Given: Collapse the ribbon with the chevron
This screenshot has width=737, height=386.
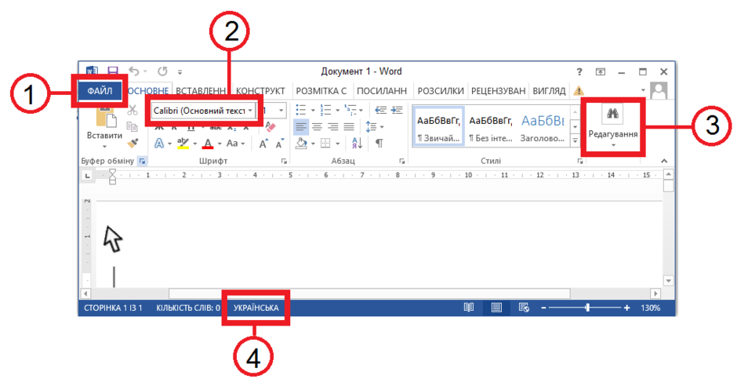Looking at the screenshot, I should coord(664,161).
